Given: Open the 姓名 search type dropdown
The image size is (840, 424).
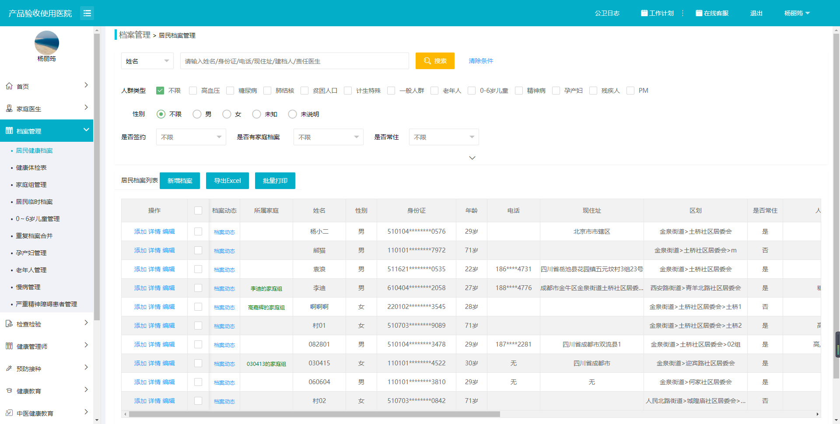Looking at the screenshot, I should (147, 61).
